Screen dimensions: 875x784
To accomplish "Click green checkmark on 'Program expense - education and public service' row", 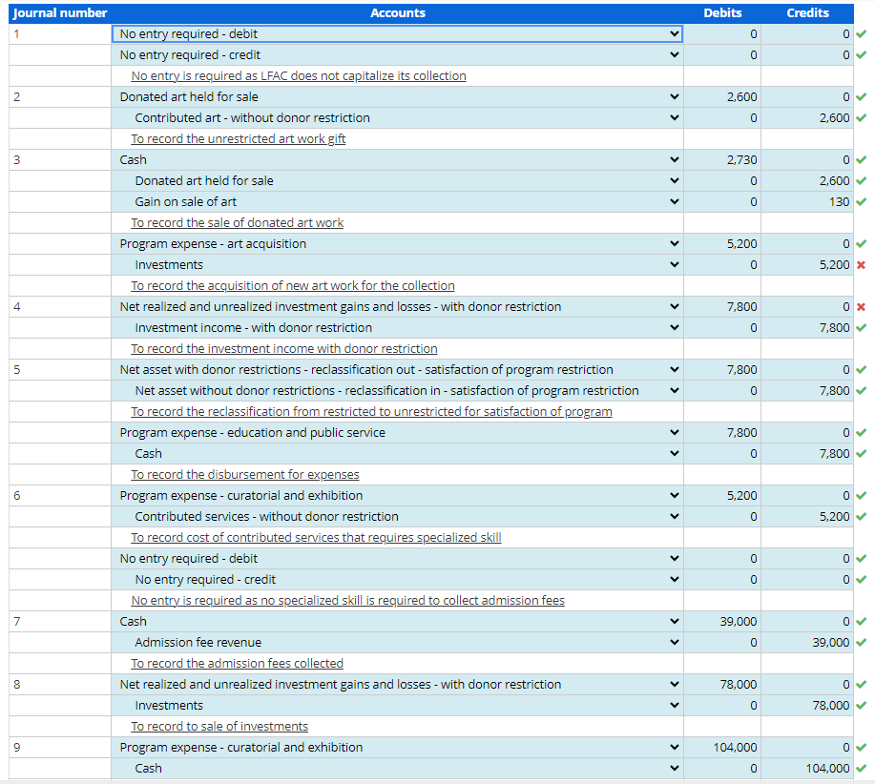I will 861,433.
